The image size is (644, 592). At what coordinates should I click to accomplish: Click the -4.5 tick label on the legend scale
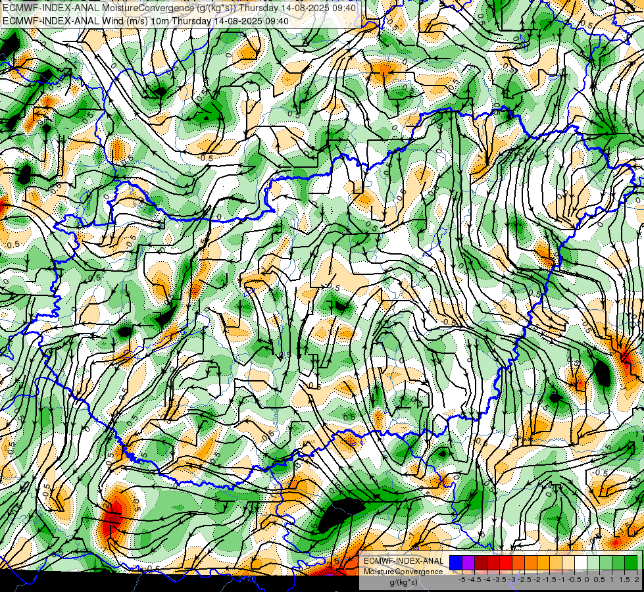pyautogui.click(x=474, y=580)
